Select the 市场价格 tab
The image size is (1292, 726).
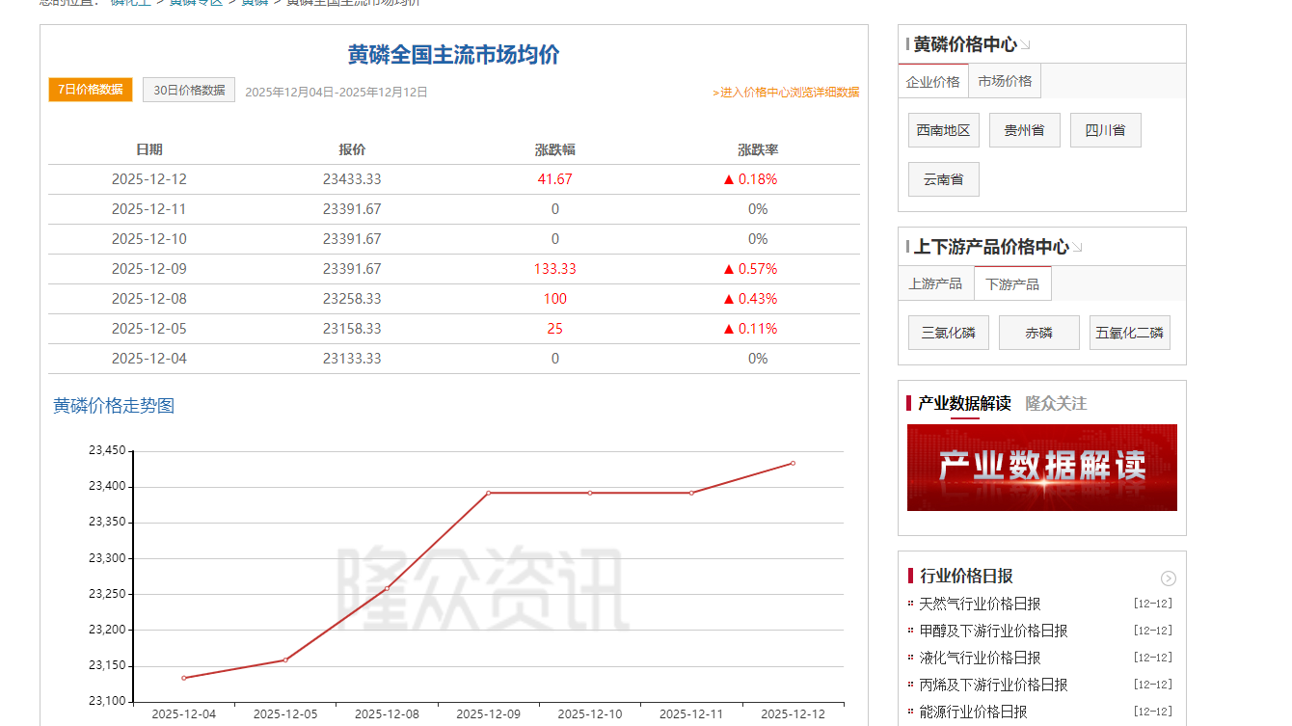click(x=1005, y=81)
